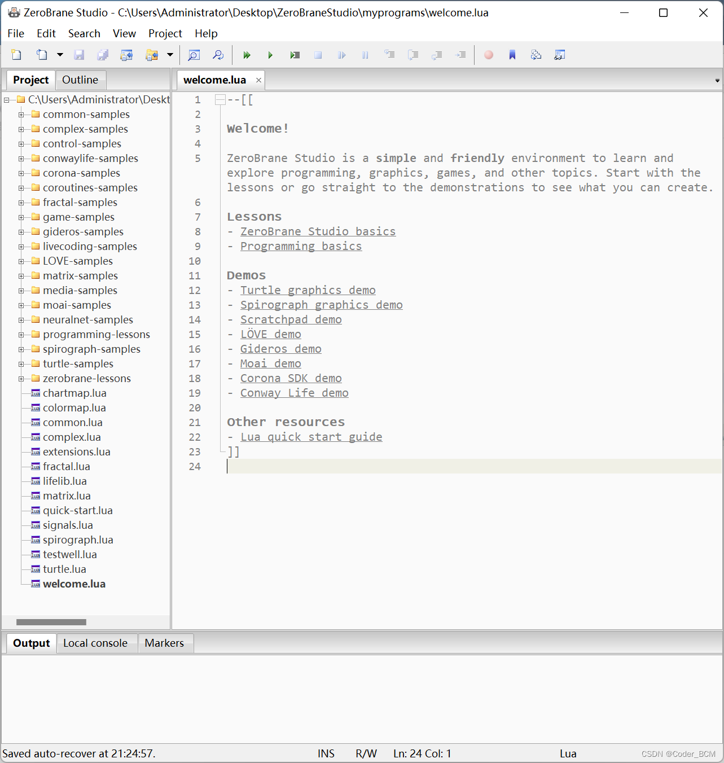Click the Choose project directory icon
This screenshot has height=763, width=724.
(x=152, y=55)
